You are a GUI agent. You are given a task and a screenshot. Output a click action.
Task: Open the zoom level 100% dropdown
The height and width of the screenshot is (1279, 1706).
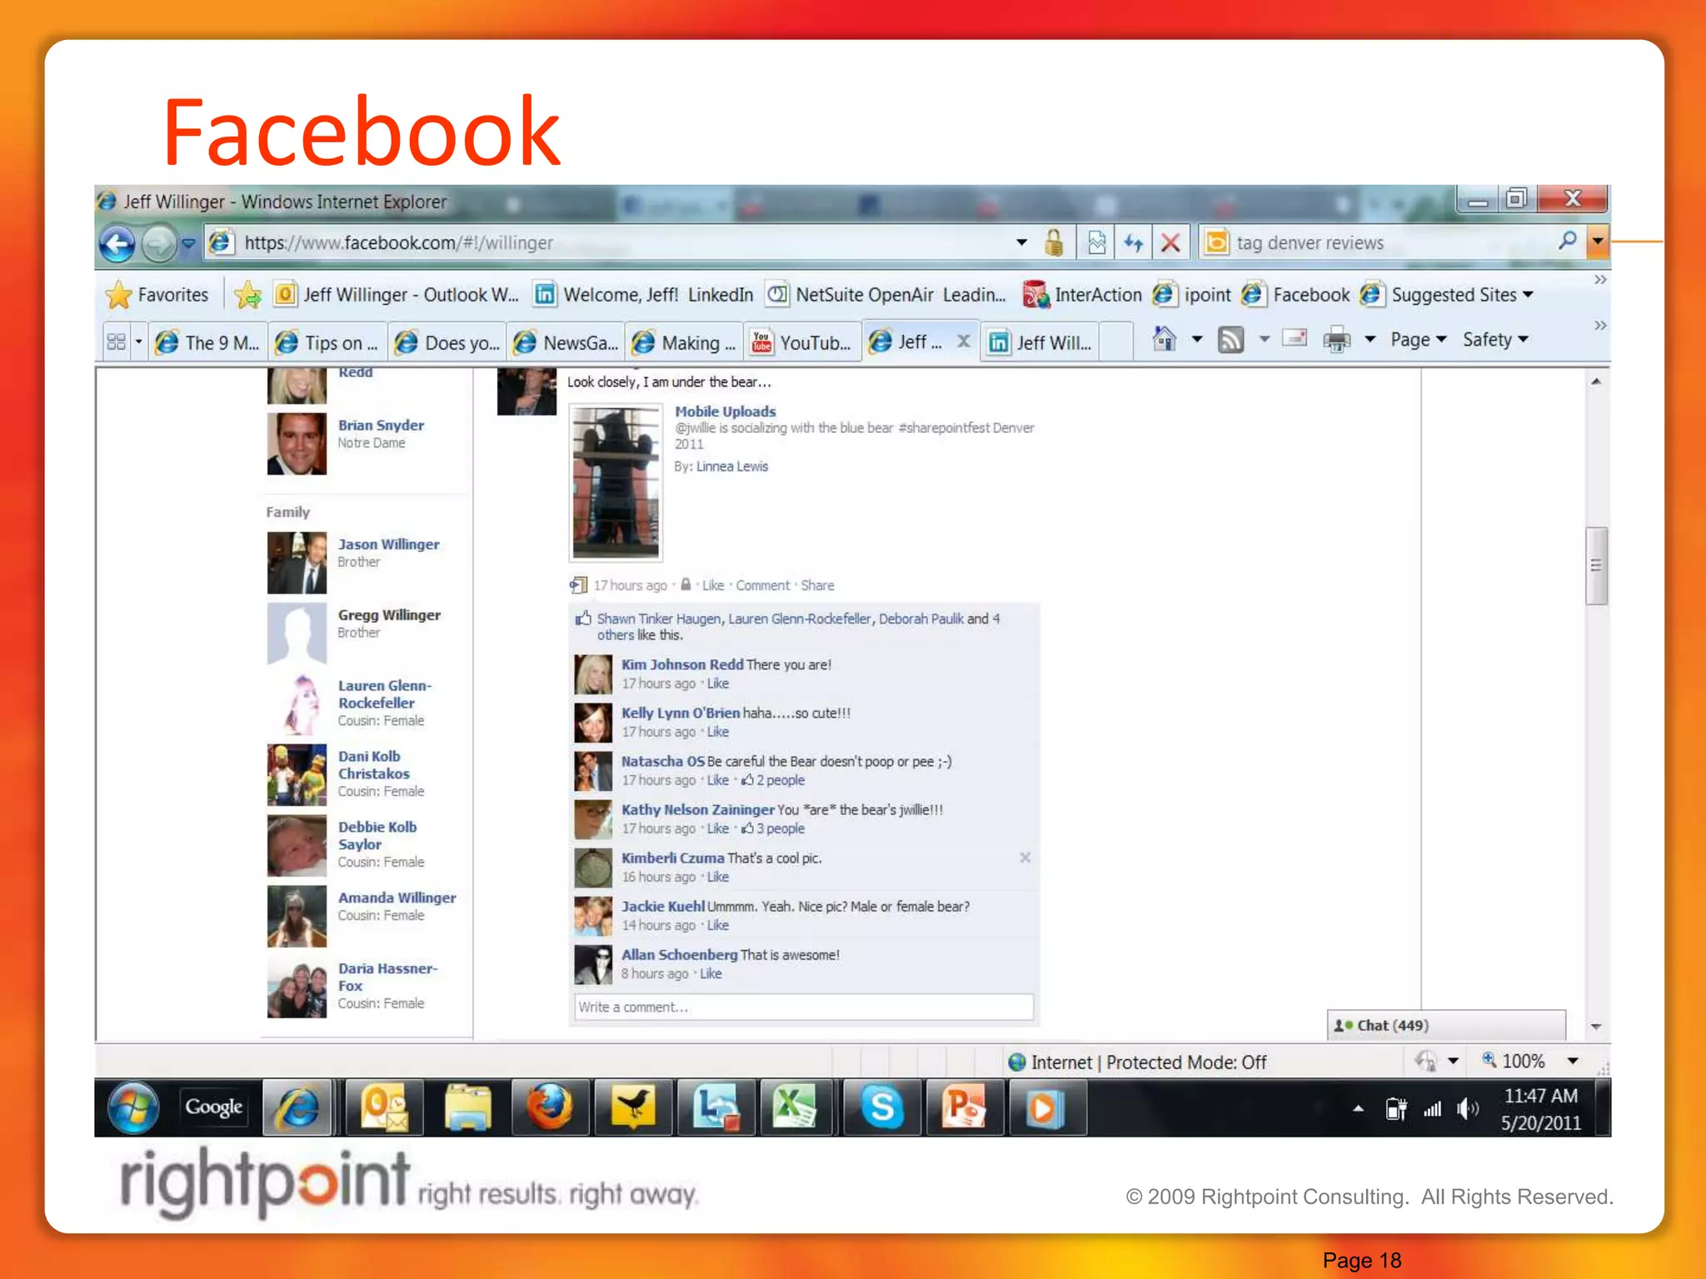point(1573,1061)
